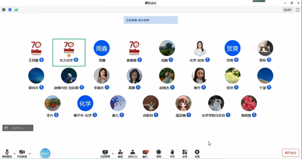Open meeting Settings (设置)
Image resolution: width=302 pixels, height=159 pixels.
[197, 154]
